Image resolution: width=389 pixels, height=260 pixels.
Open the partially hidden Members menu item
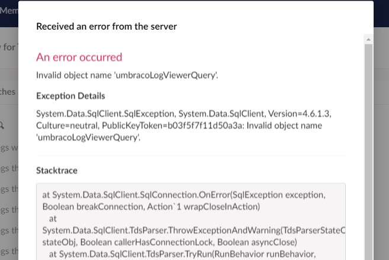[x=9, y=11]
